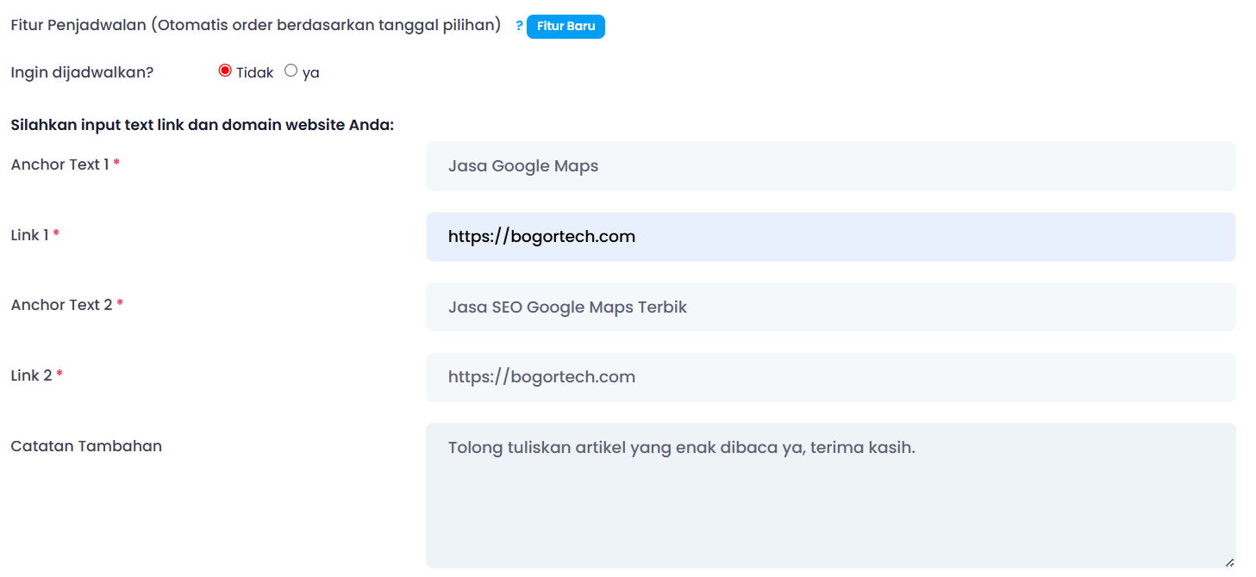This screenshot has width=1256, height=577.
Task: Click into the Link 1 input field
Action: (830, 237)
